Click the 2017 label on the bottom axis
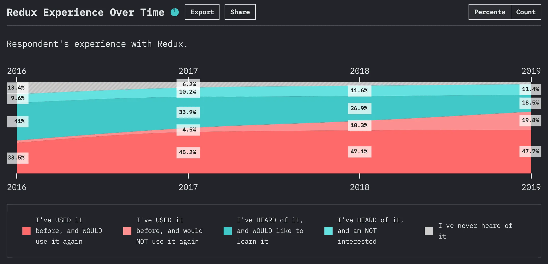 188,187
